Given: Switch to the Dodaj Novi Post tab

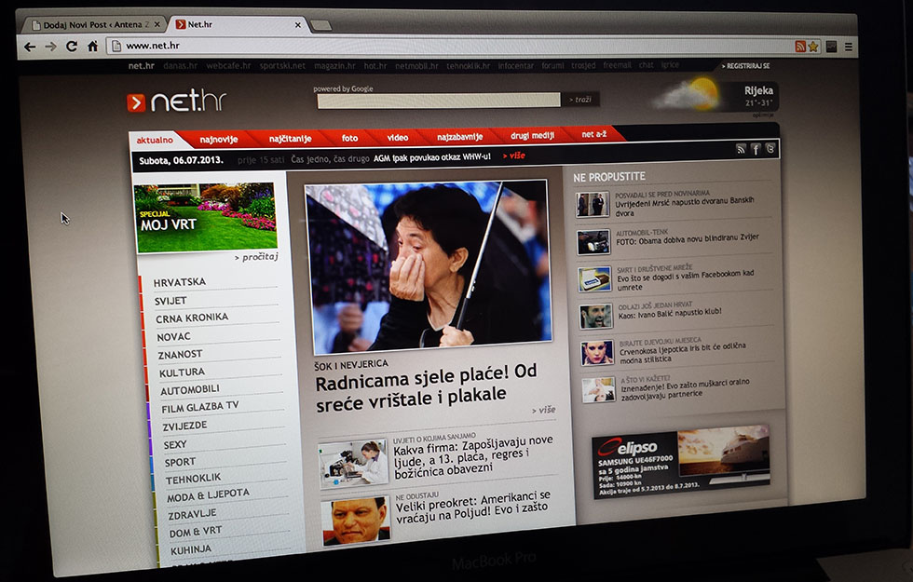Looking at the screenshot, I should (93, 24).
